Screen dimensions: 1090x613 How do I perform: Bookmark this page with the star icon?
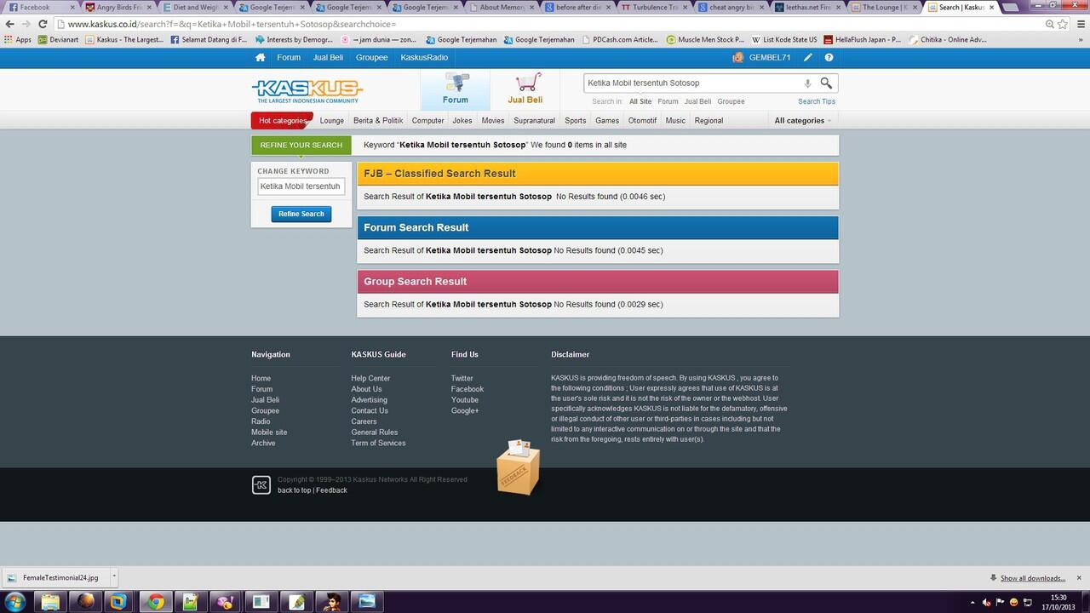(1063, 24)
